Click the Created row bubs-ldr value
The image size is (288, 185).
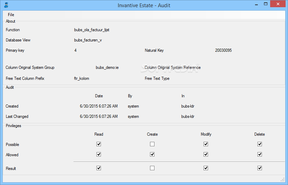coord(188,106)
